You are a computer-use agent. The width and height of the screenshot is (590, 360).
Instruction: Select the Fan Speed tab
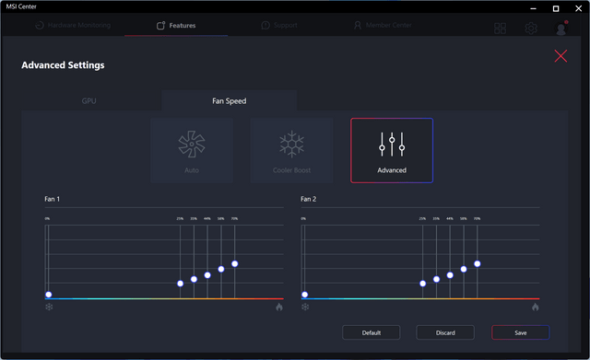(x=230, y=100)
